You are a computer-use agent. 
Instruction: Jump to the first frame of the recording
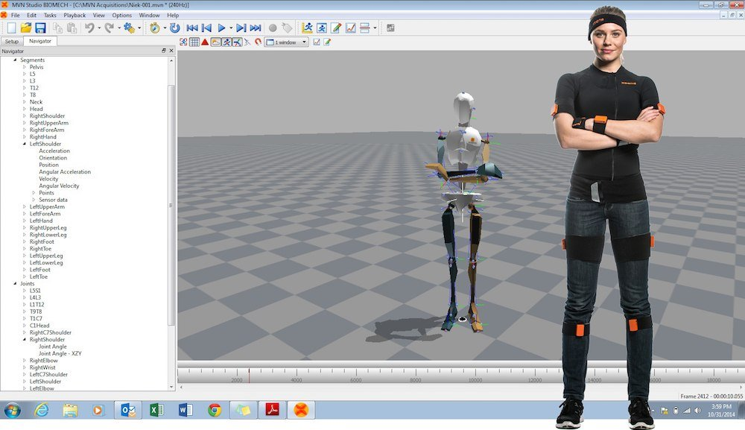pos(191,28)
